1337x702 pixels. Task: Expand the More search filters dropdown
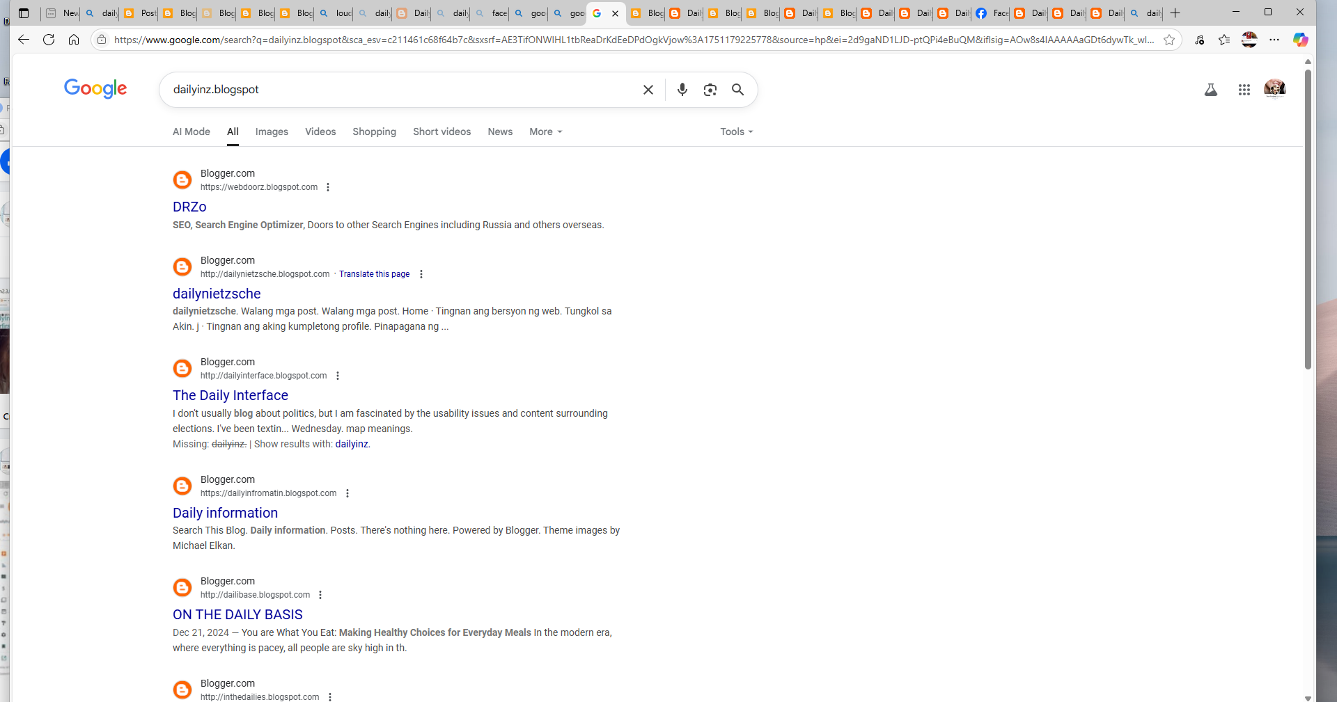[546, 131]
